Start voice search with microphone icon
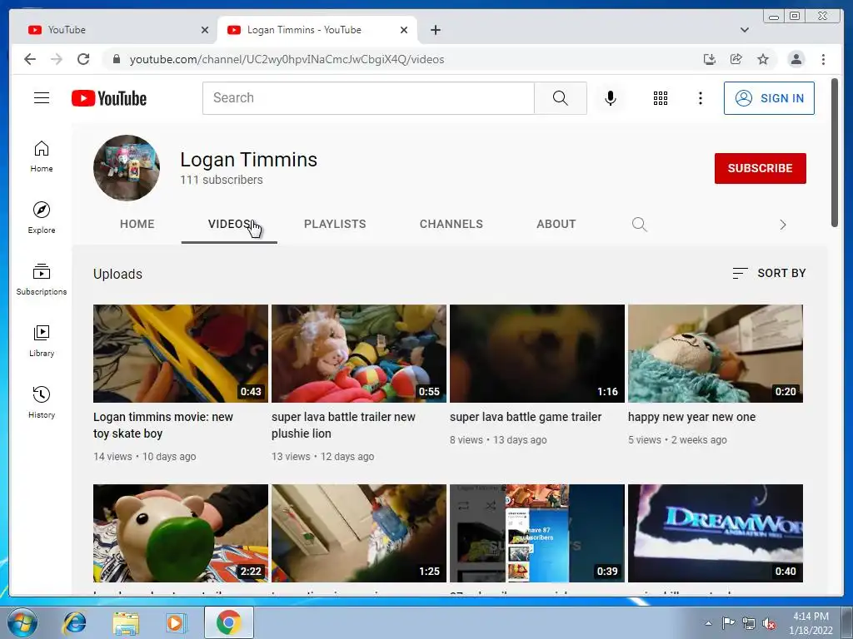 (611, 98)
